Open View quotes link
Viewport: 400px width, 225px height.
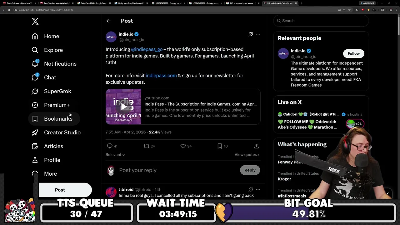[x=247, y=155]
